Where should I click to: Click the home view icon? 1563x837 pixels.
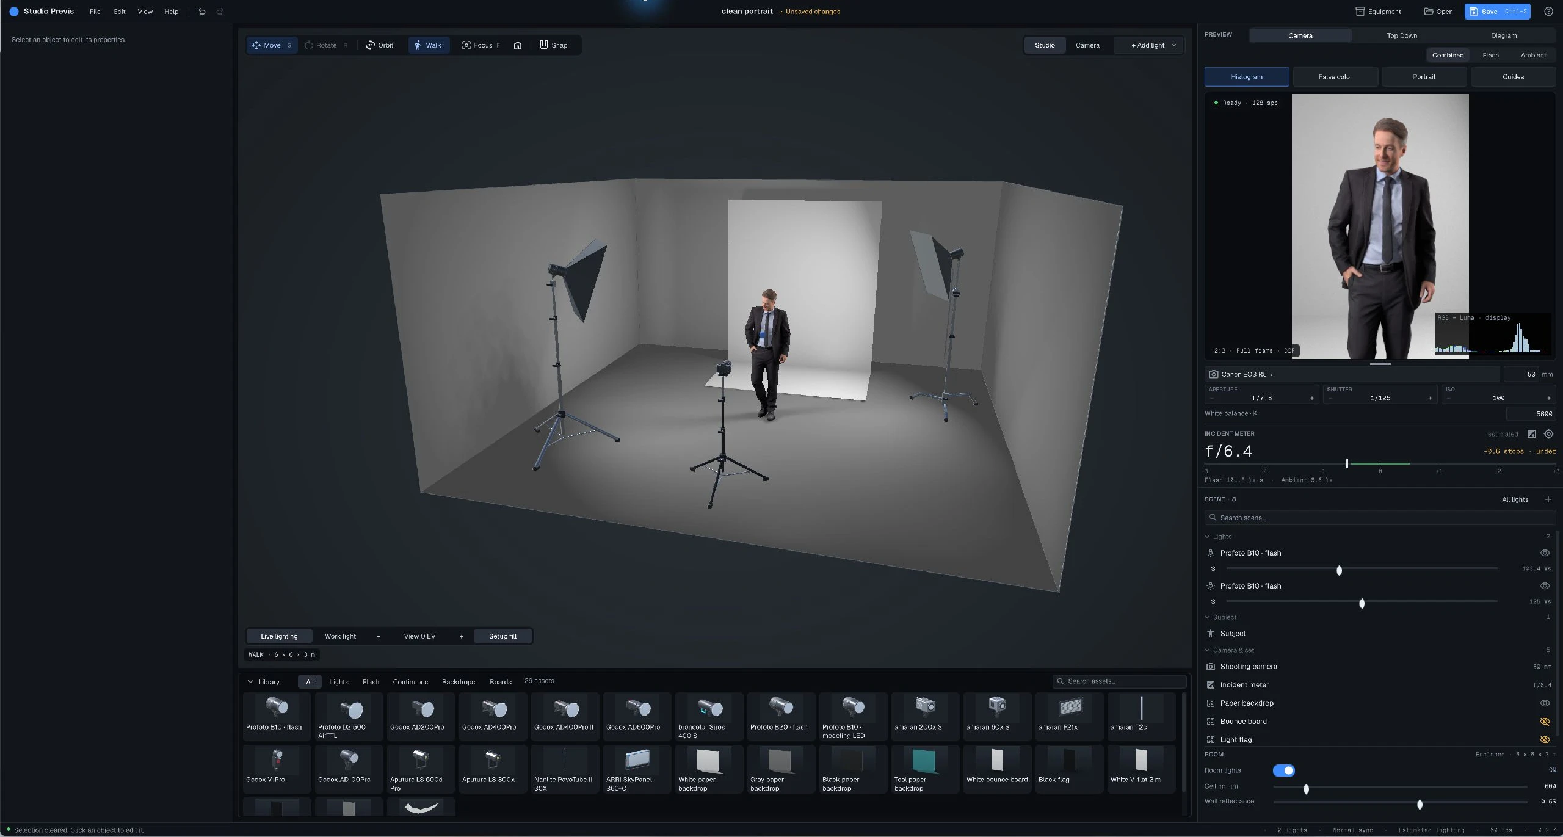518,45
